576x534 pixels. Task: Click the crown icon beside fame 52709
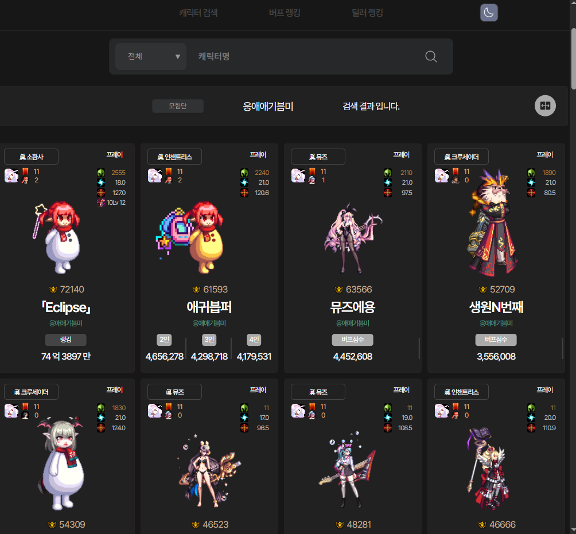(483, 290)
